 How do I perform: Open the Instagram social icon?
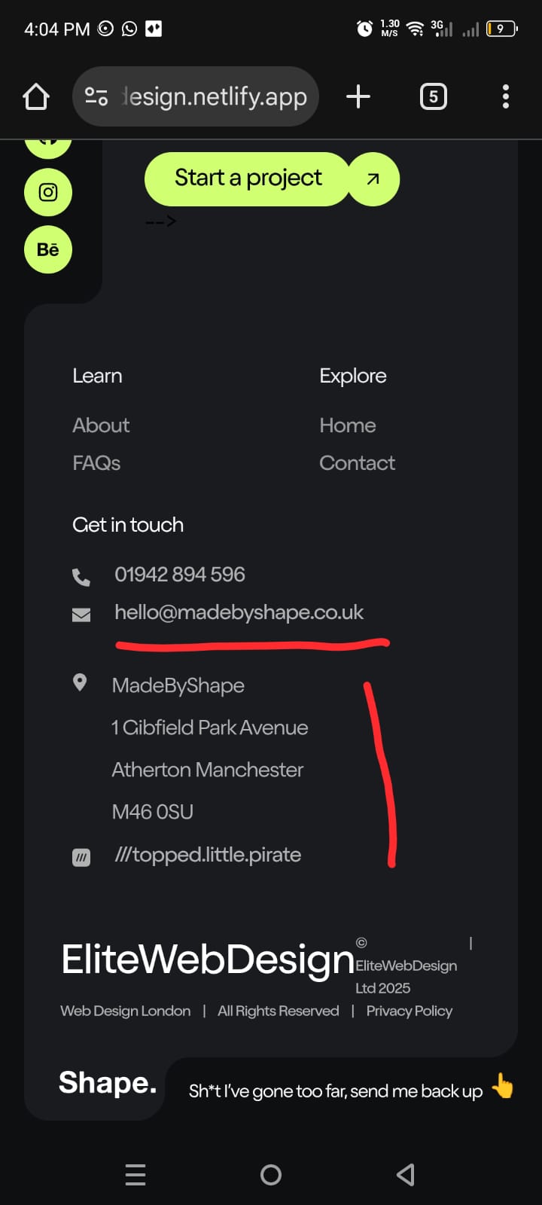tap(48, 192)
